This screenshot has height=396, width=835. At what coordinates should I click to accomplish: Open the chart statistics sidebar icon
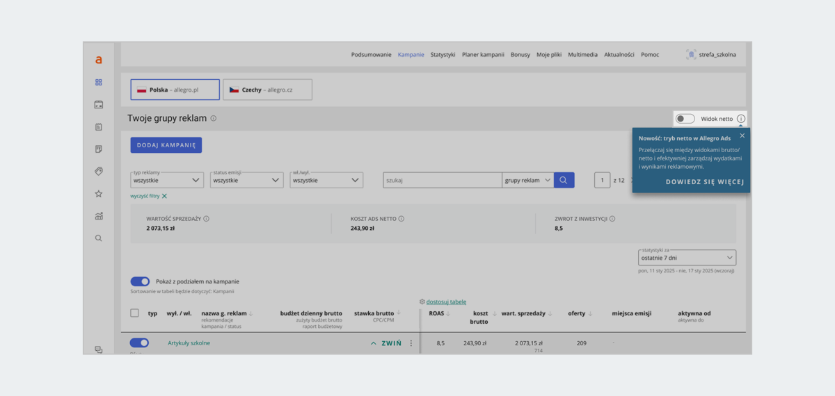99,216
